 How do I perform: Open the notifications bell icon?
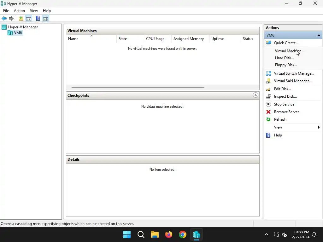tap(314, 234)
